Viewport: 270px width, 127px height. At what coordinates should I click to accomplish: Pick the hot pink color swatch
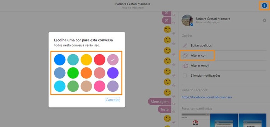[100, 86]
